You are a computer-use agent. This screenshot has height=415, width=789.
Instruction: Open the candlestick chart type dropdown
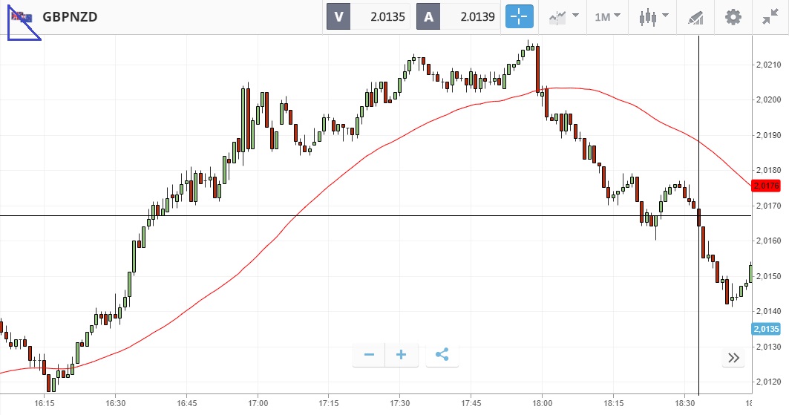point(653,16)
